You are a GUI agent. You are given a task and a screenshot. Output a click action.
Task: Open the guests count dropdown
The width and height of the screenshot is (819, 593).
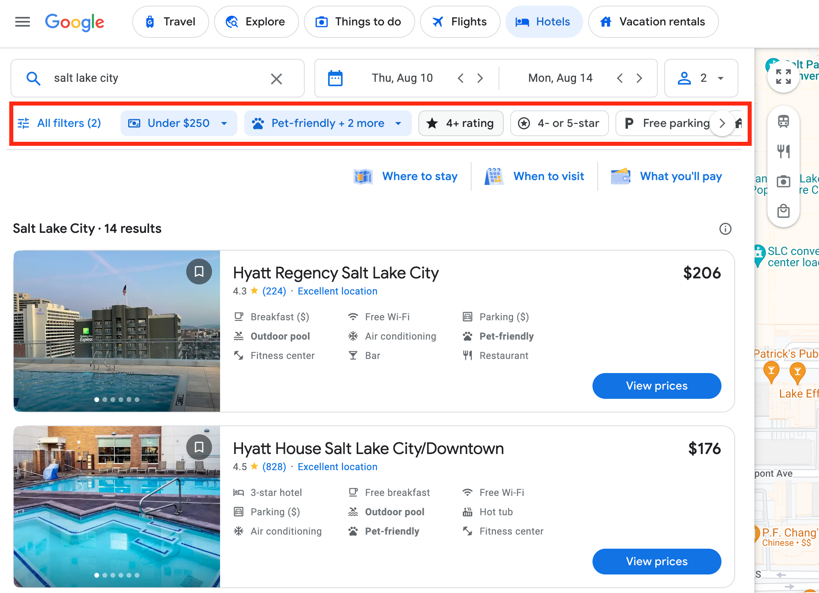click(x=701, y=78)
